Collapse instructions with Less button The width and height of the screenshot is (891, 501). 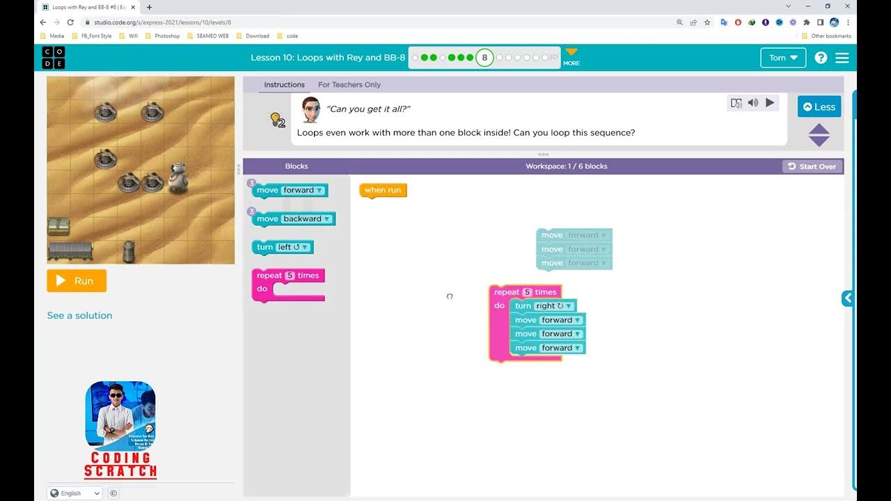[x=819, y=106]
